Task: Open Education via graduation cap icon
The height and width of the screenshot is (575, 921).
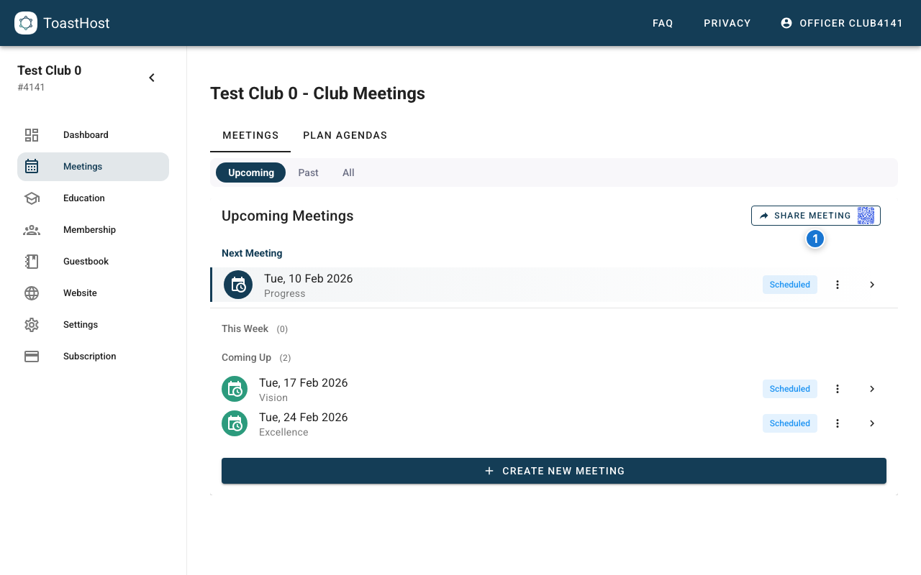Action: (x=32, y=198)
